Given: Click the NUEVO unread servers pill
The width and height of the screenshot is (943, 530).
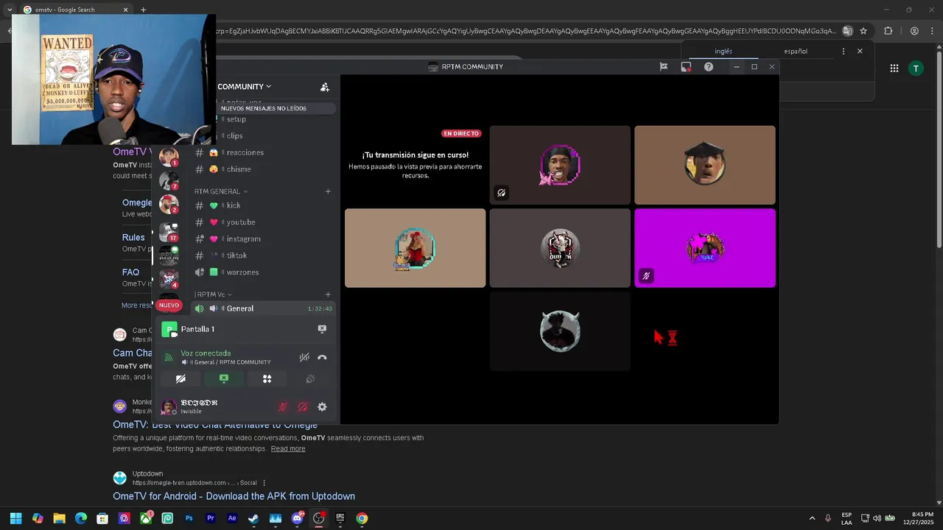Looking at the screenshot, I should pos(169,305).
